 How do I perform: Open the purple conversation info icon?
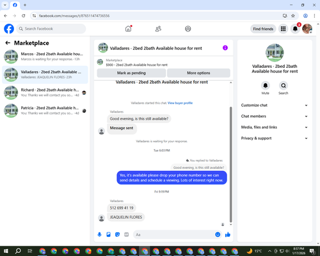[225, 48]
